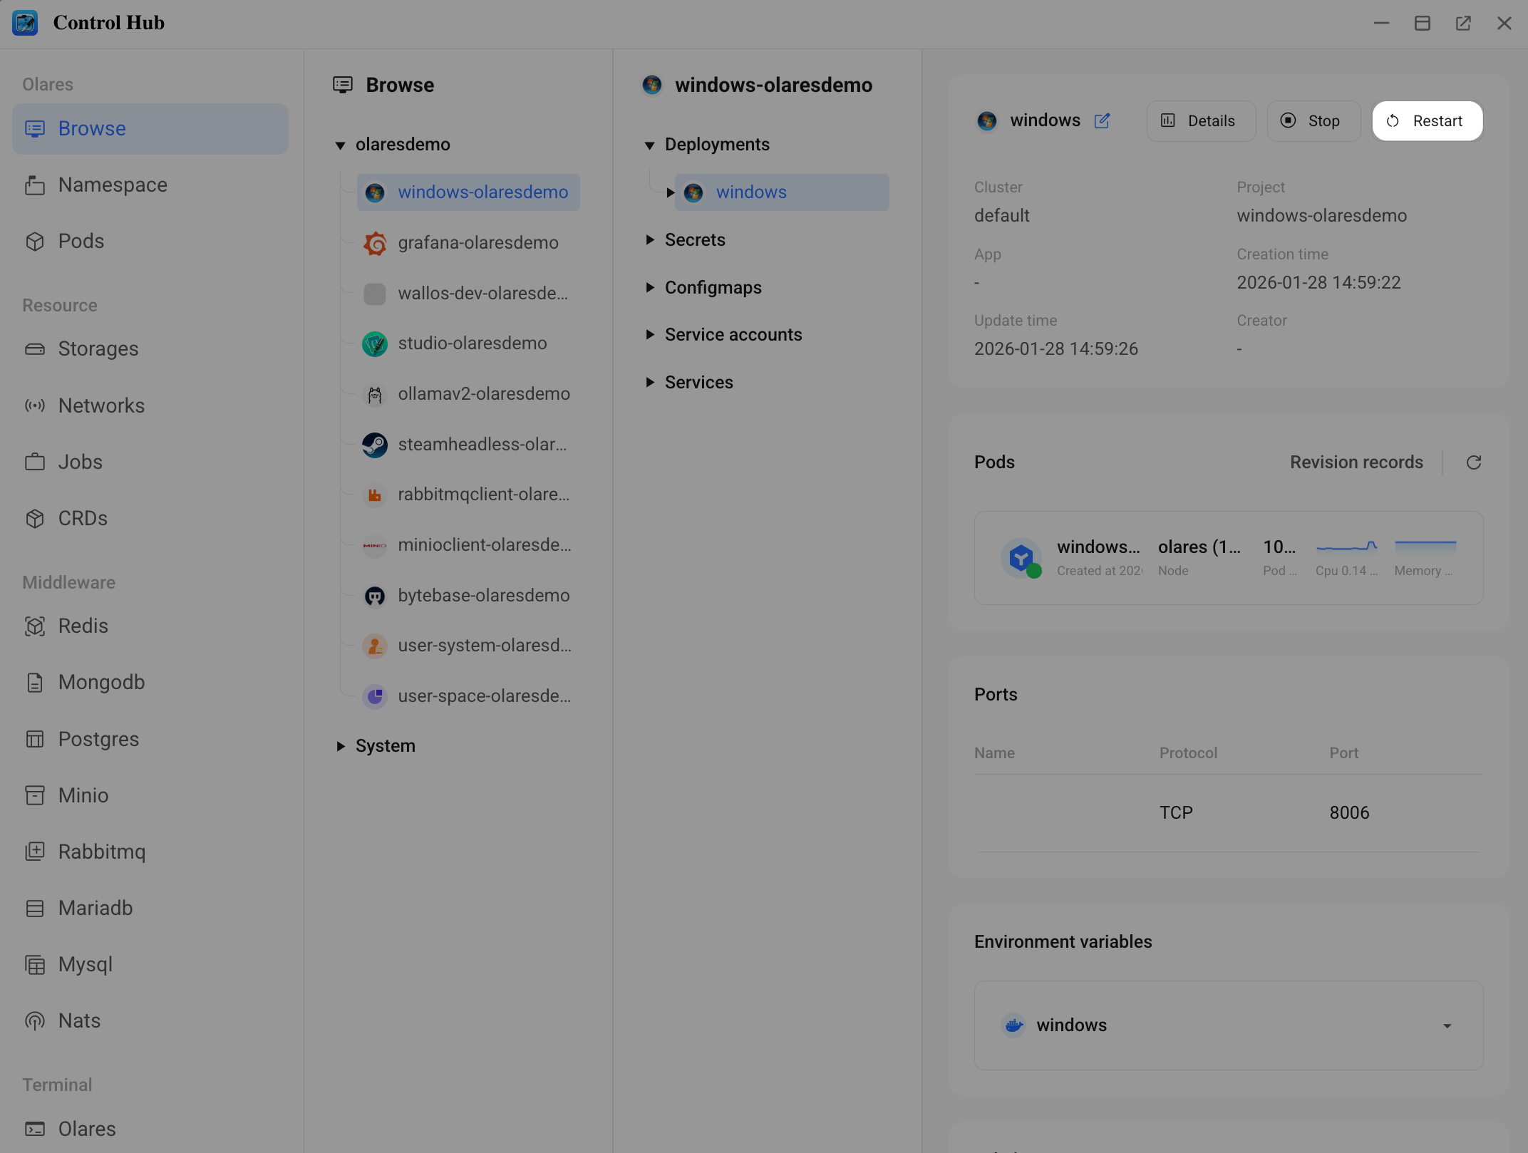This screenshot has height=1153, width=1528.
Task: Click the steamheadless app icon
Action: coord(375,445)
